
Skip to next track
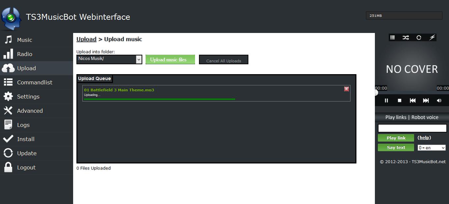(x=426, y=101)
